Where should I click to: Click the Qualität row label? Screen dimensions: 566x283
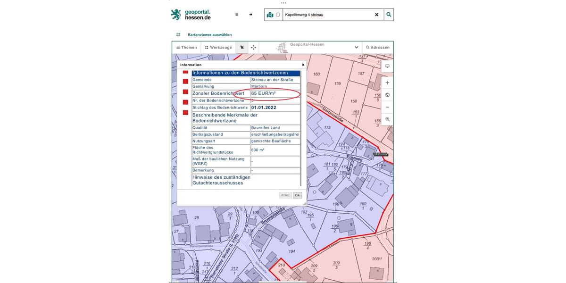[x=200, y=128]
